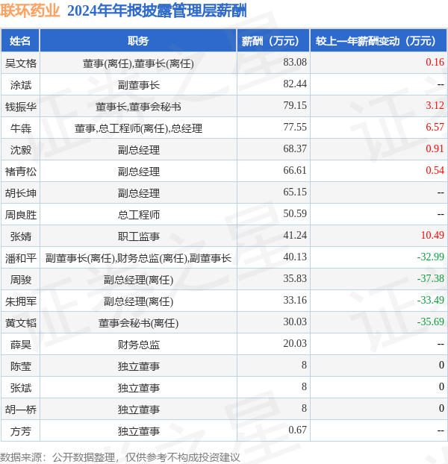Click the name 周良胜
The height and width of the screenshot is (464, 448).
[x=20, y=215]
